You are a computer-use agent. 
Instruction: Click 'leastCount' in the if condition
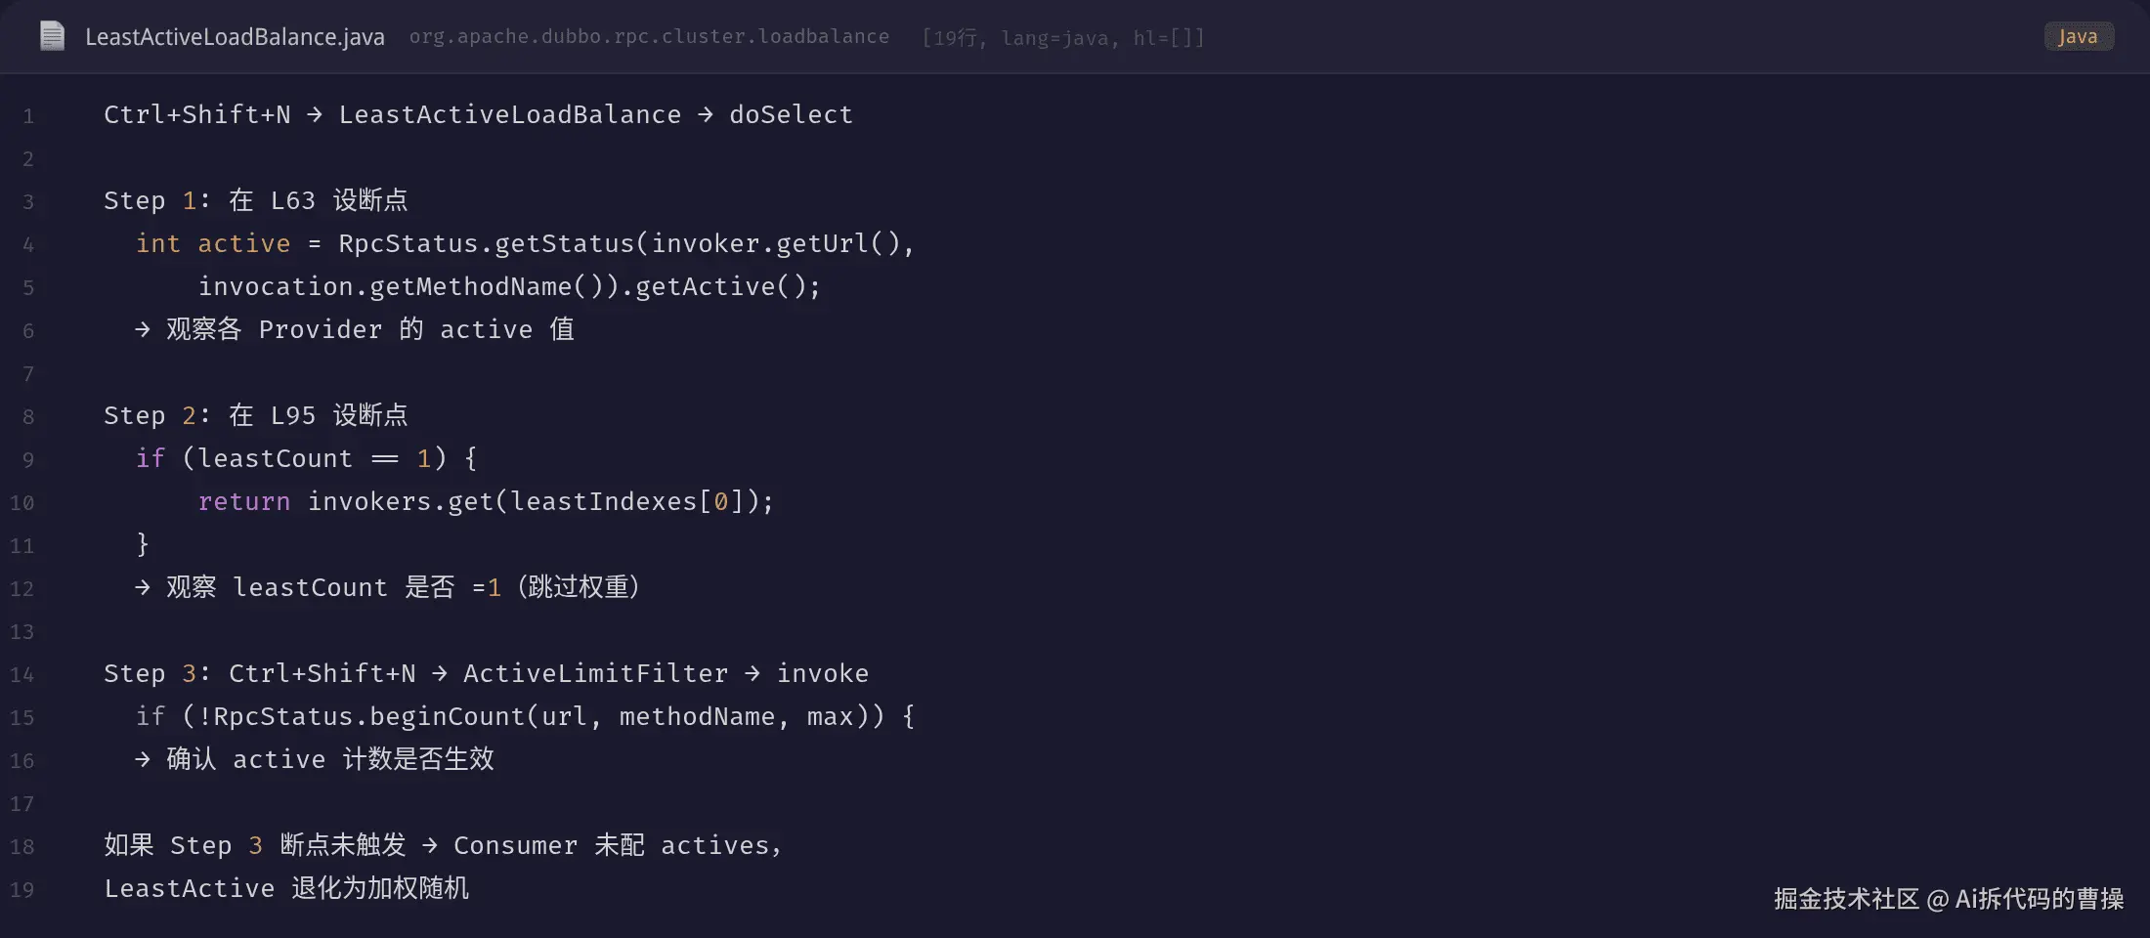275,458
